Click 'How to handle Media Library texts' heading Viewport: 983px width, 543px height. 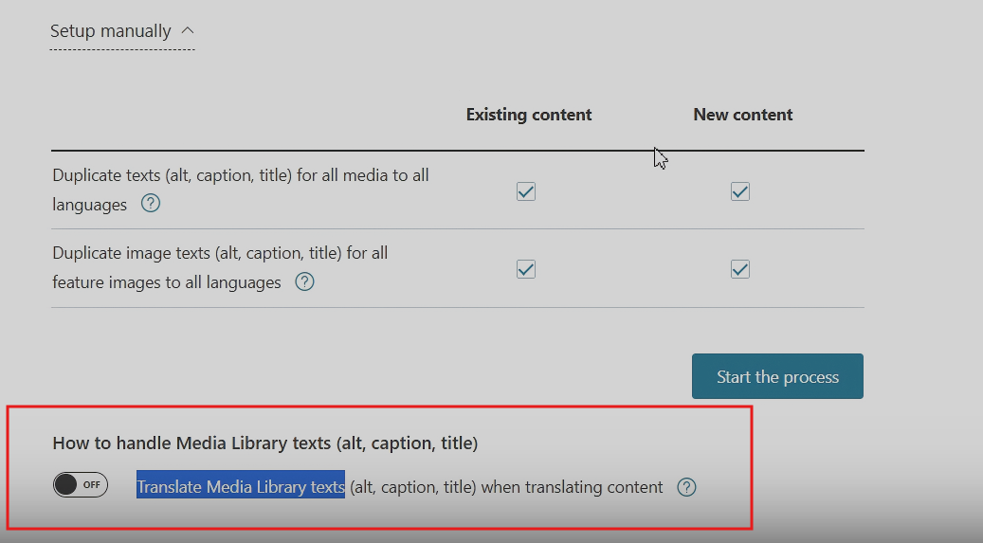[x=264, y=443]
